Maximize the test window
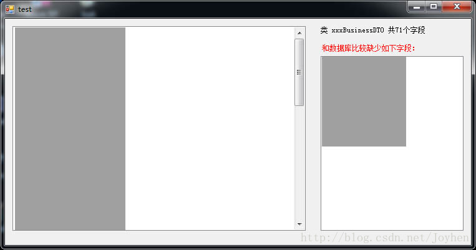This screenshot has width=476, height=250. pos(434,7)
